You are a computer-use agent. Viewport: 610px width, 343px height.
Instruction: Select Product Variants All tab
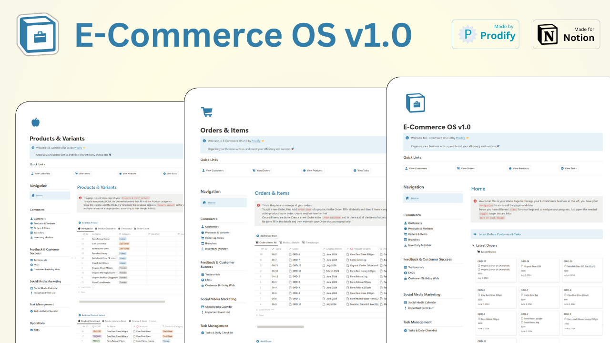pyautogui.click(x=89, y=321)
